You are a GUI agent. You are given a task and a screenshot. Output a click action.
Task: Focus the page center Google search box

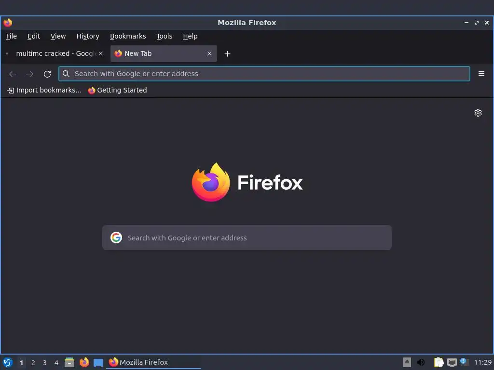coord(247,238)
